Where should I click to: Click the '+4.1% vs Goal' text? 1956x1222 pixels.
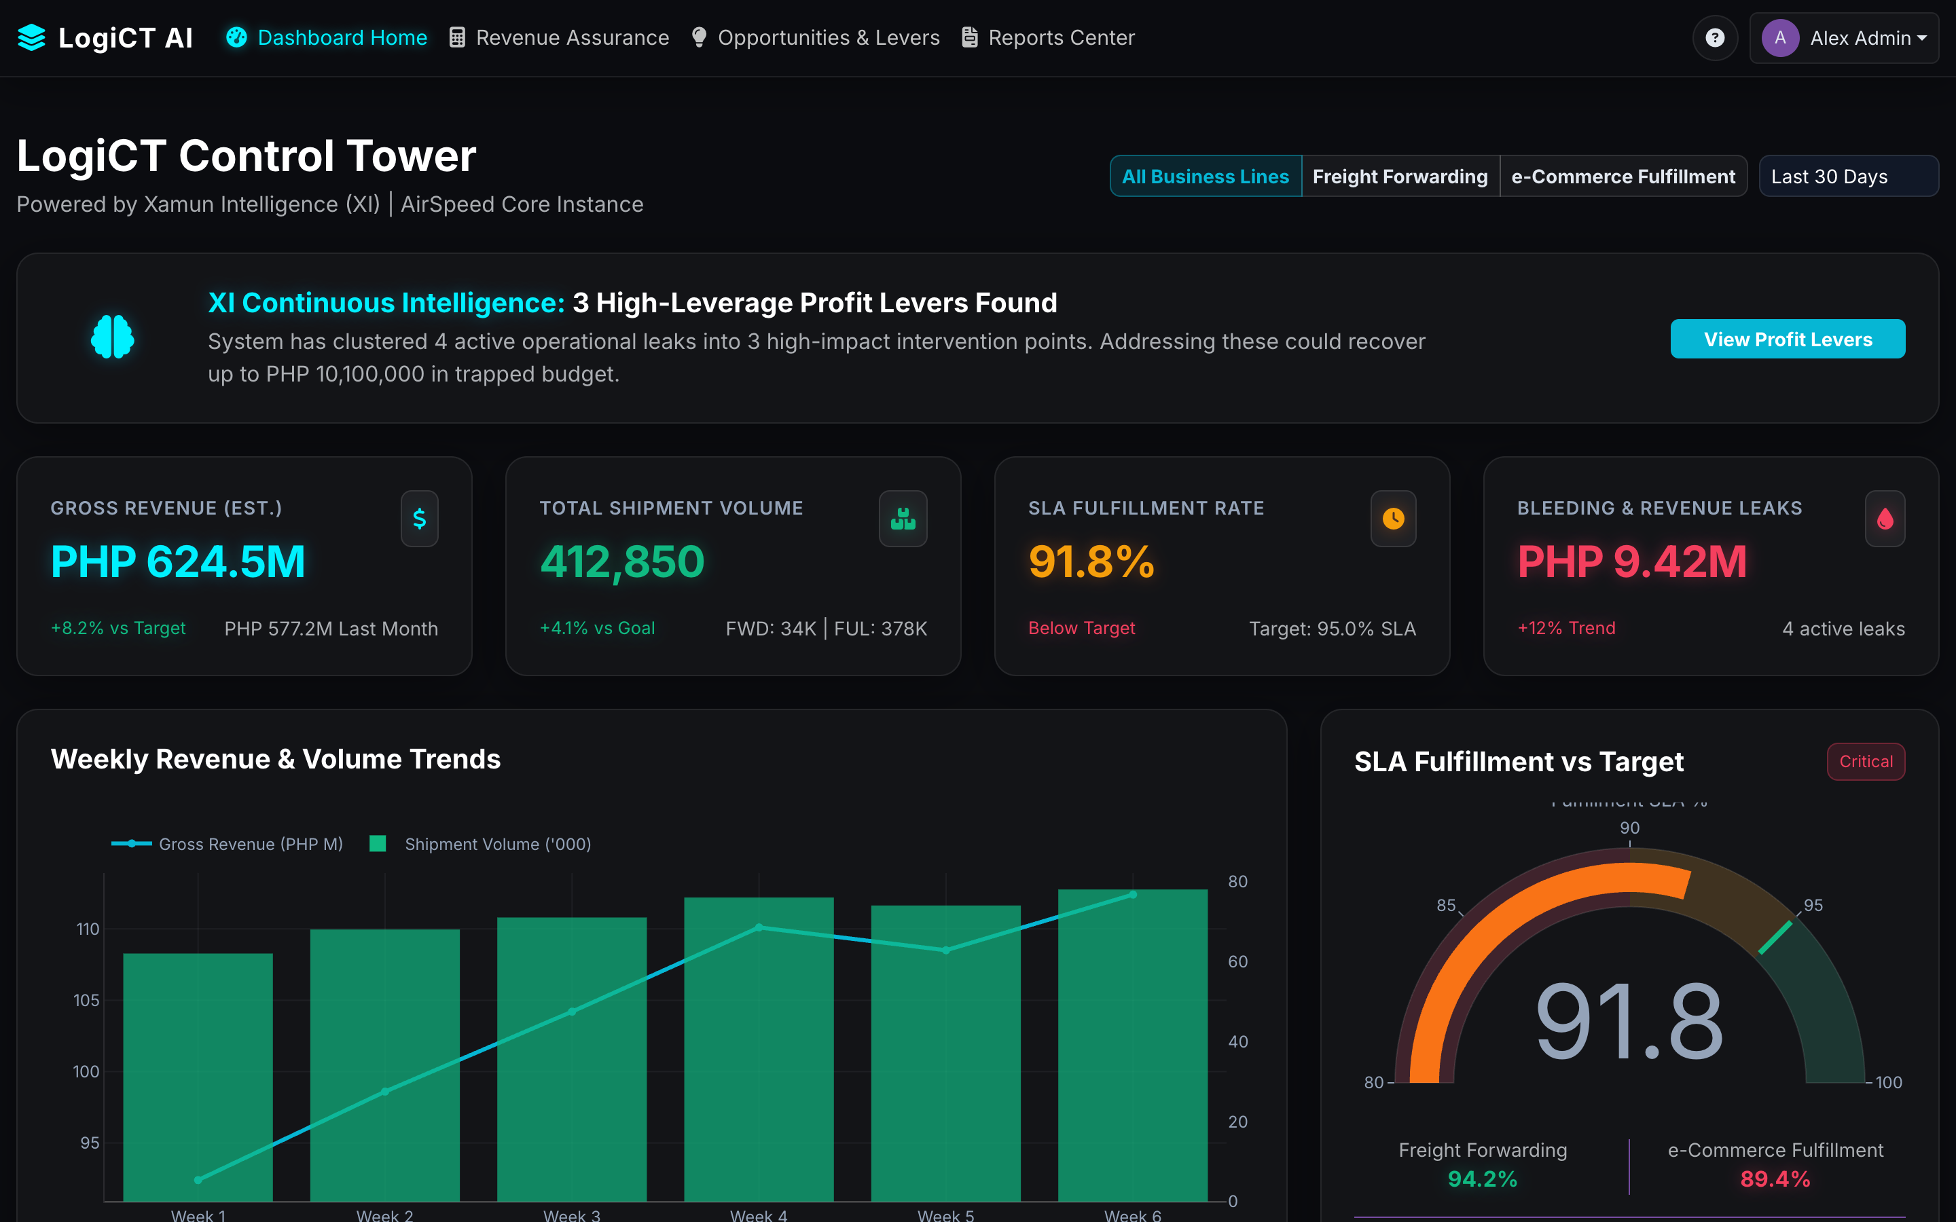(x=597, y=628)
